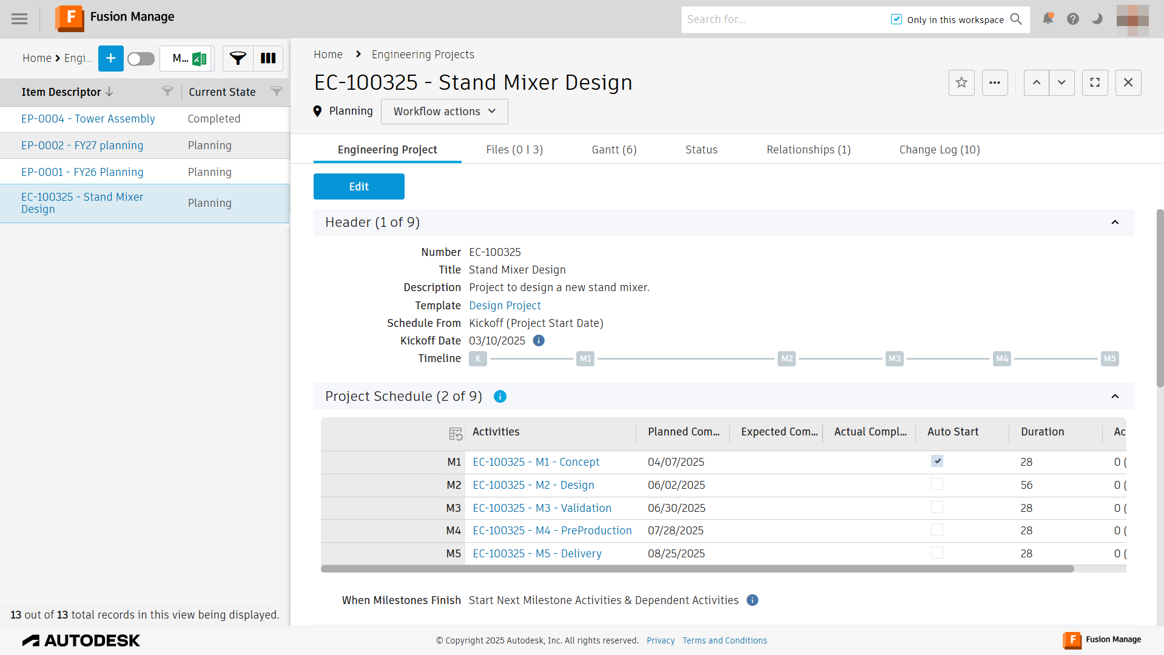Open the hamburger navigation menu
Screen dimensions: 1164x655
click(x=19, y=19)
